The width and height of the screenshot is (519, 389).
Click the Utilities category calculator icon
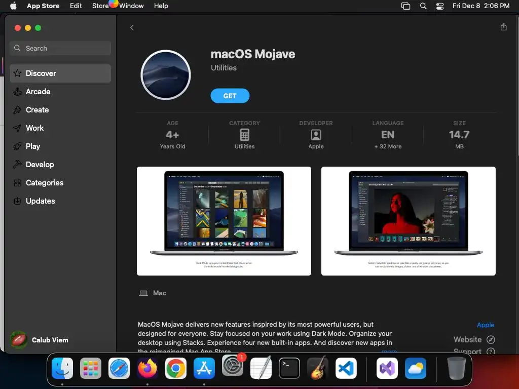click(244, 135)
